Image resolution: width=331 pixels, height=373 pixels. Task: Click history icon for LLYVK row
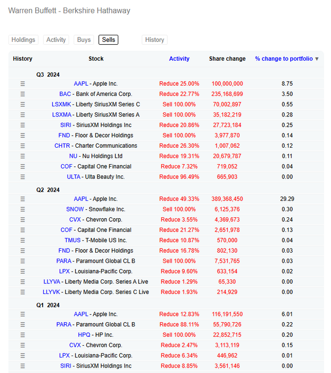tap(22, 292)
